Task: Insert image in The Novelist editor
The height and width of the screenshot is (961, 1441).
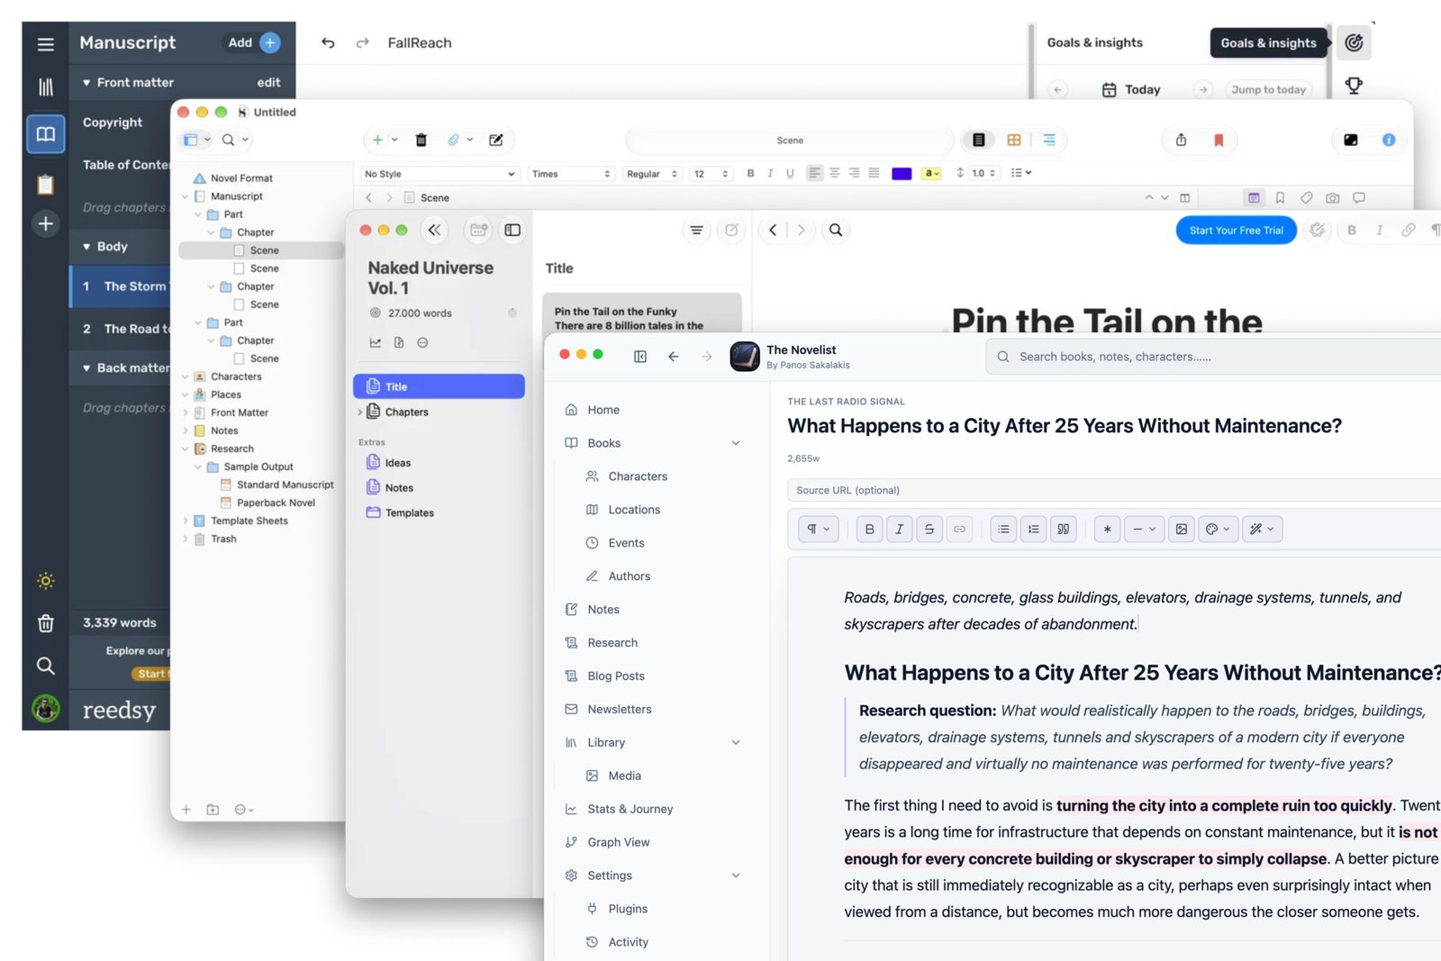Action: coord(1182,529)
